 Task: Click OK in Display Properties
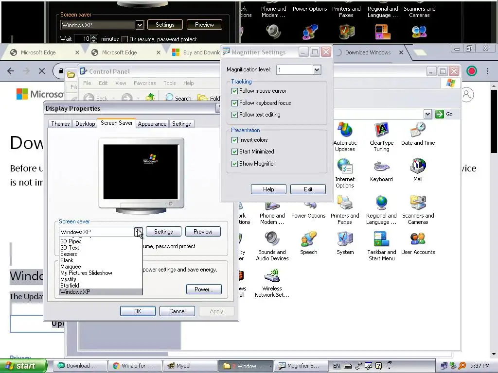point(138,311)
